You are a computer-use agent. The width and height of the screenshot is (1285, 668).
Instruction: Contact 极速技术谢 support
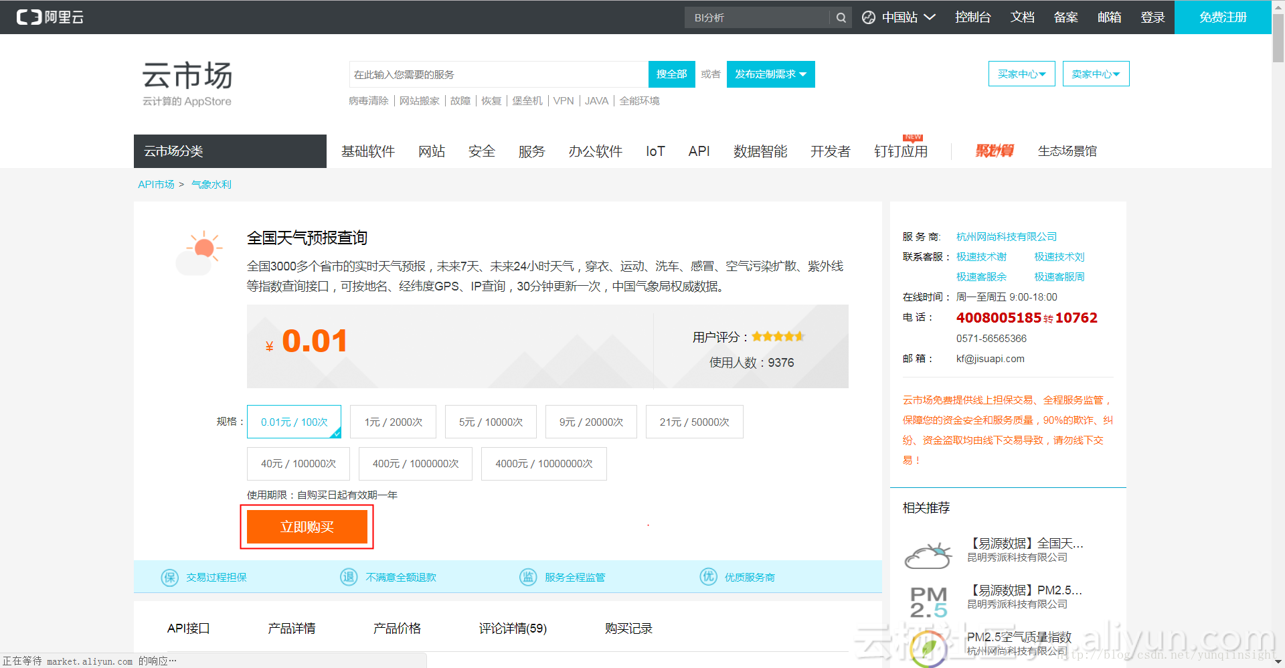[x=981, y=256]
